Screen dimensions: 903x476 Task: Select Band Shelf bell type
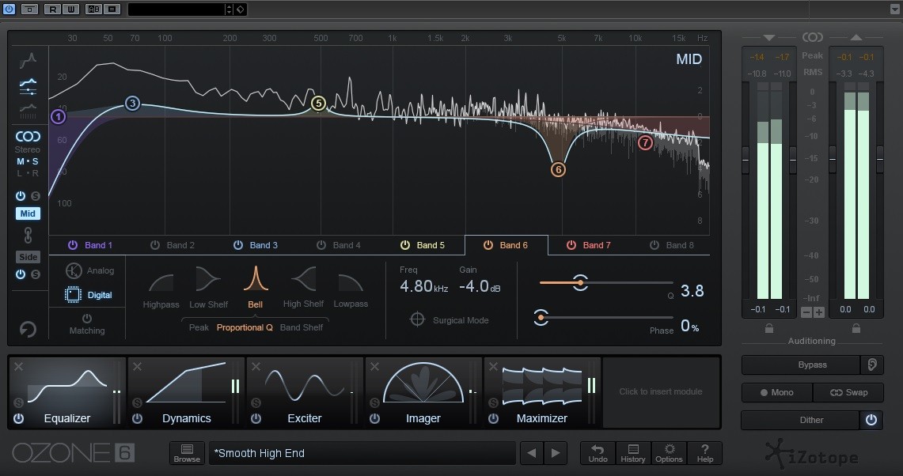[x=302, y=327]
